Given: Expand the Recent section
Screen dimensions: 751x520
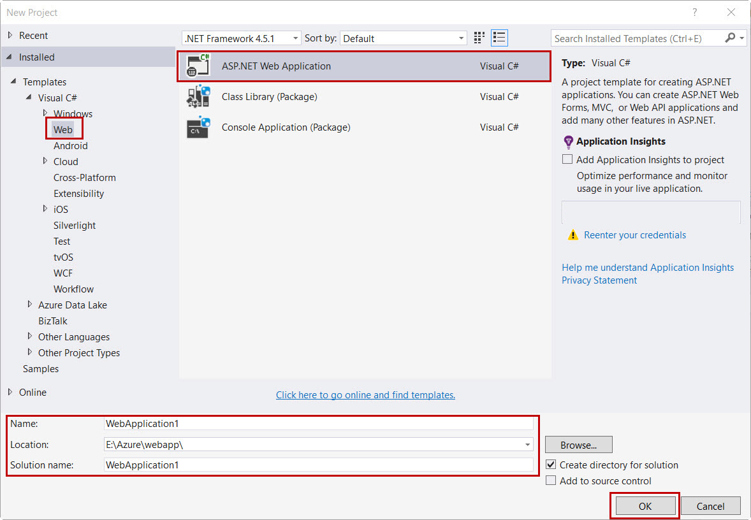Looking at the screenshot, I should click(10, 35).
